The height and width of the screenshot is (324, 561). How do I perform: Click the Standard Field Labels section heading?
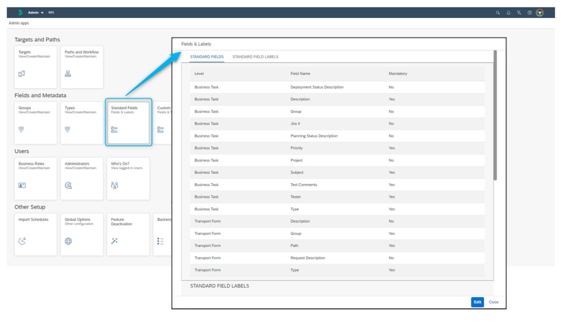coord(219,286)
